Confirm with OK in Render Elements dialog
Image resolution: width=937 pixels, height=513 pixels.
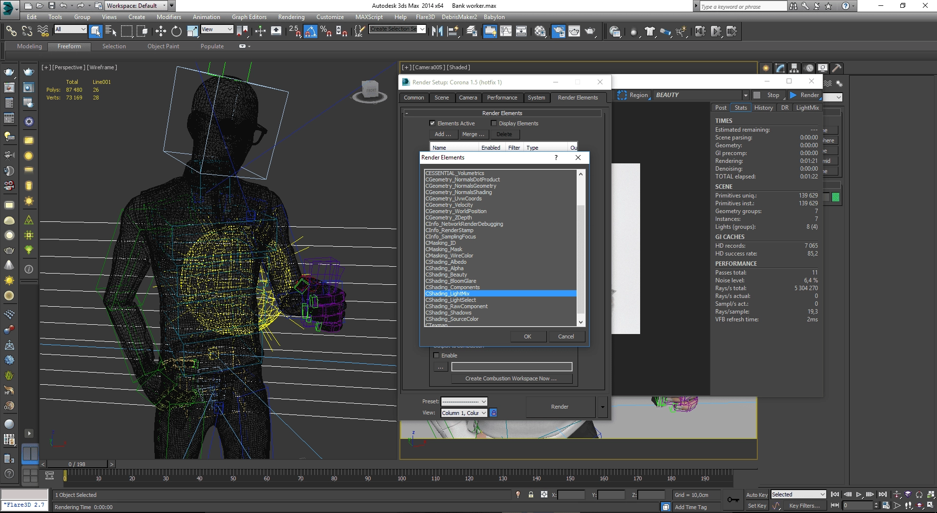[x=527, y=336]
